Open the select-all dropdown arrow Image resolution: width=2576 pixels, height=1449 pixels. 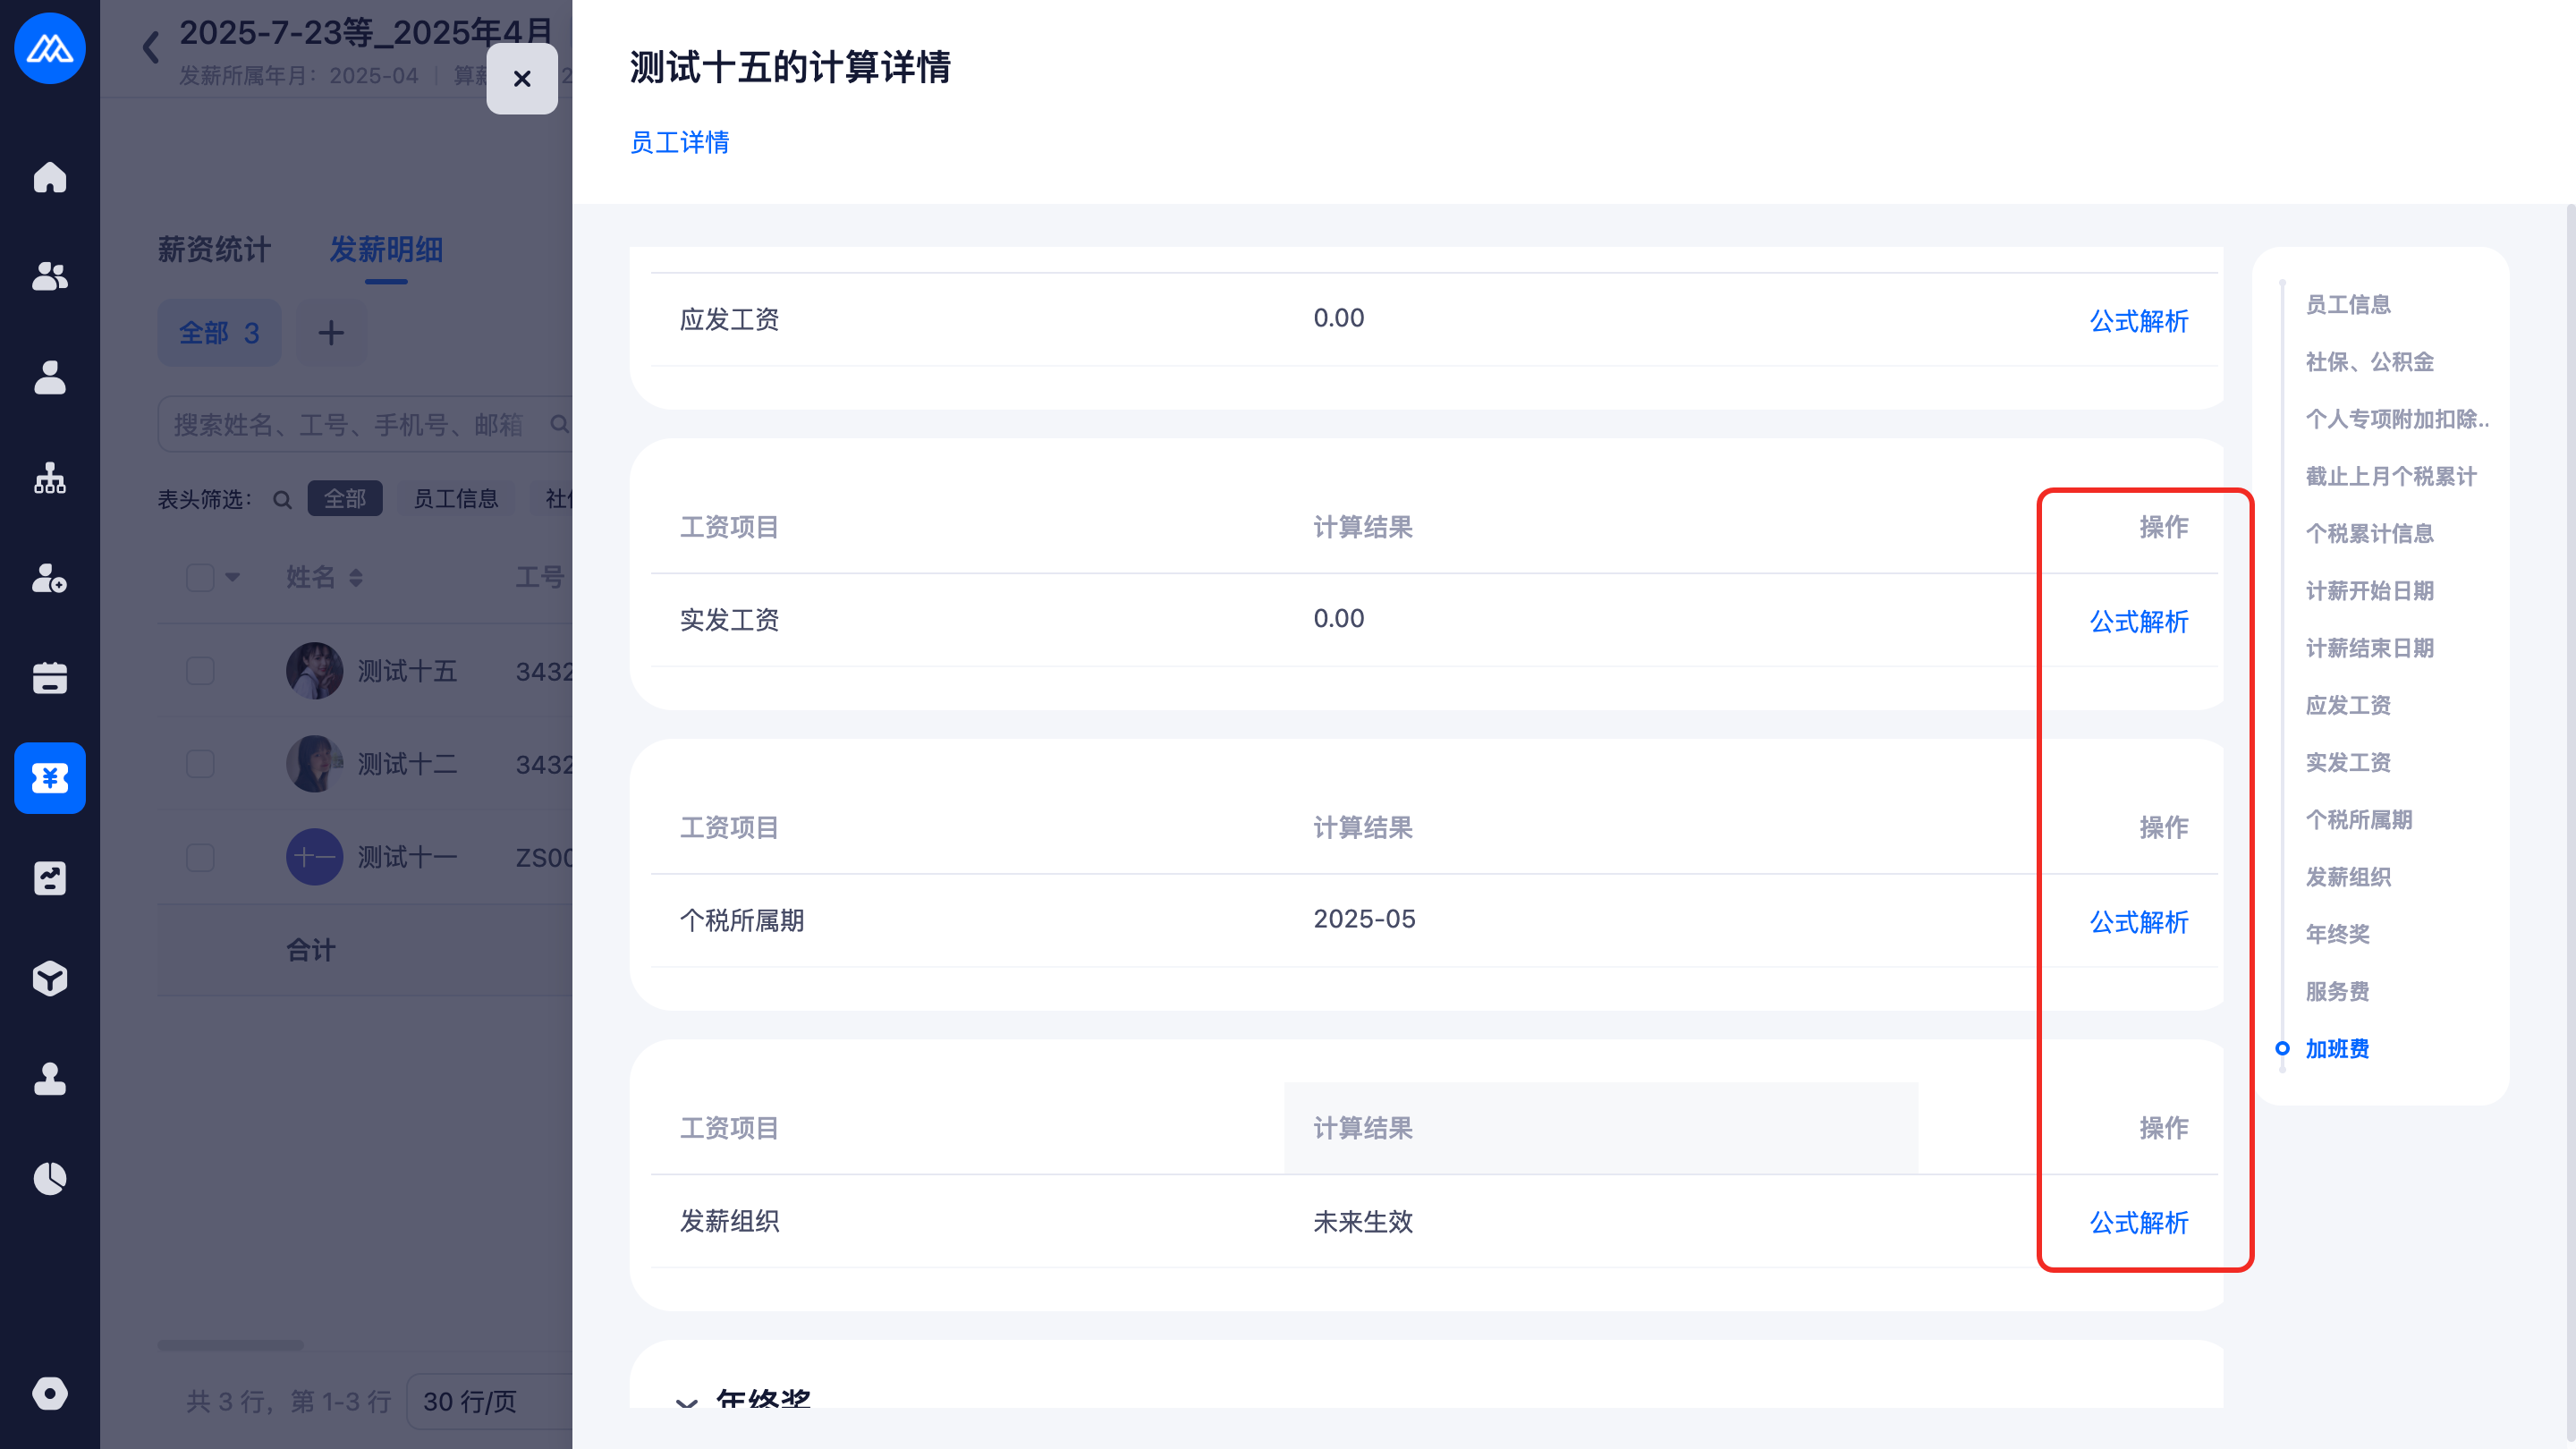[x=232, y=577]
